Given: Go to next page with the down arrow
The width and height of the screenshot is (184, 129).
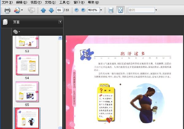Looking at the screenshot, I should coord(51,10).
